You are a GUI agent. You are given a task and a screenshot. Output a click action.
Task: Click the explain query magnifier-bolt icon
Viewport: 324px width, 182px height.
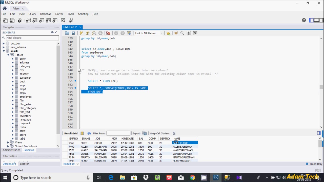pyautogui.click(x=94, y=33)
